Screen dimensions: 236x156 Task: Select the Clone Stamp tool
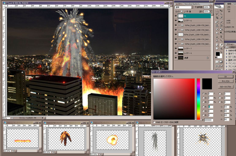coord(217,26)
